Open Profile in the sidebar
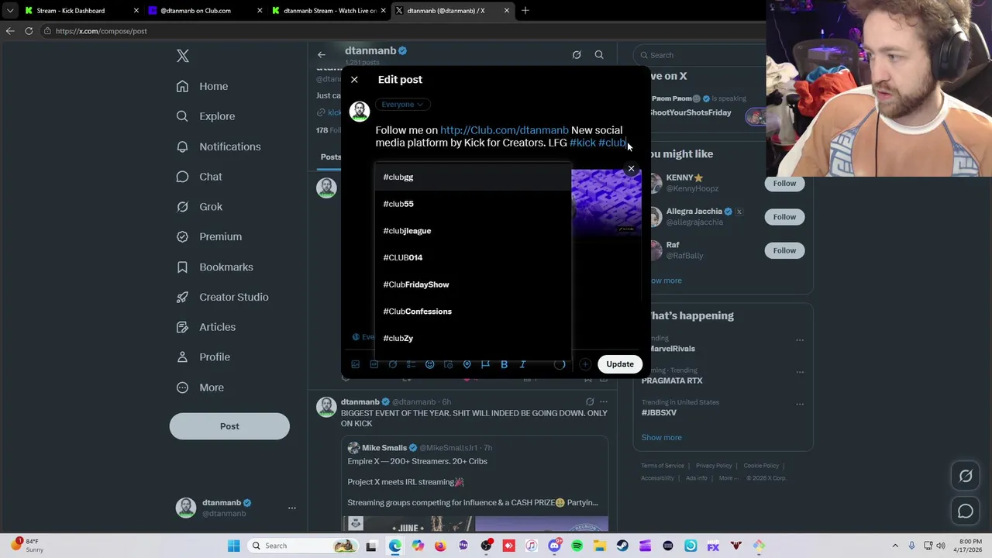Screen dimensions: 992x558 [203, 357]
